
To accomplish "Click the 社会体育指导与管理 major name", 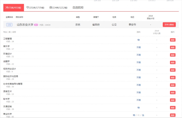I will point(13,84).
